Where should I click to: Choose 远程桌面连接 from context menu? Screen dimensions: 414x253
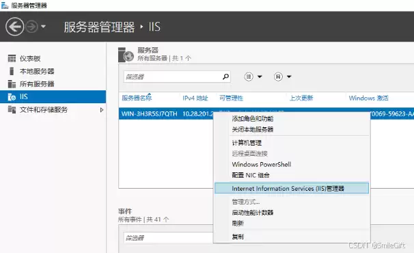pos(250,154)
